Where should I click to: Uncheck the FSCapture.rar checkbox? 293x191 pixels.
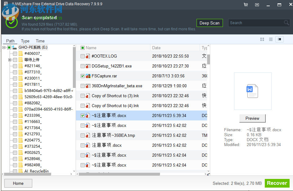(82, 76)
